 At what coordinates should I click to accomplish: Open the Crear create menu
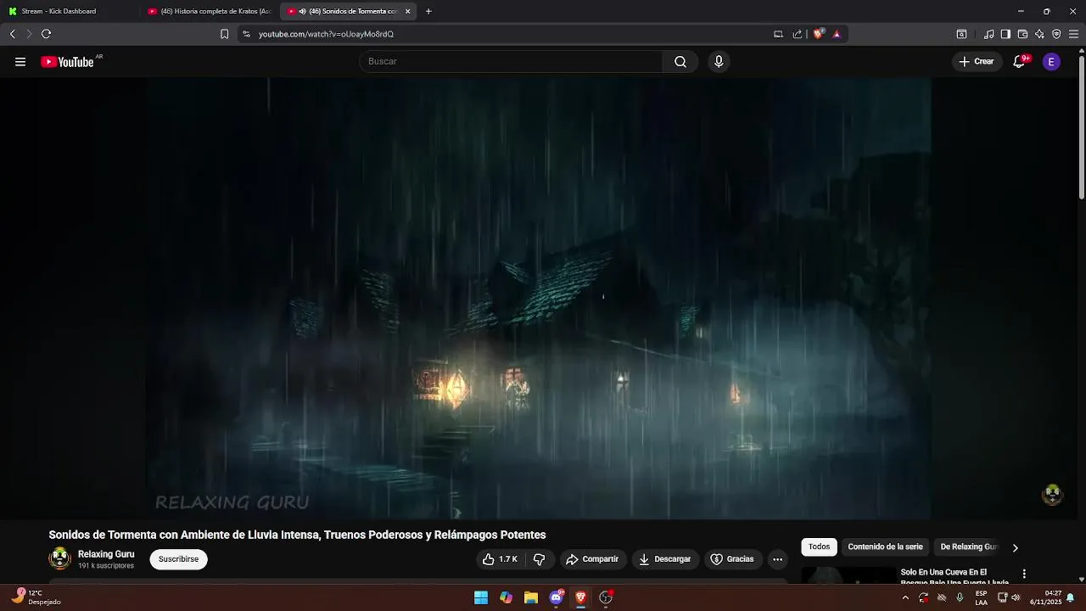(x=977, y=62)
